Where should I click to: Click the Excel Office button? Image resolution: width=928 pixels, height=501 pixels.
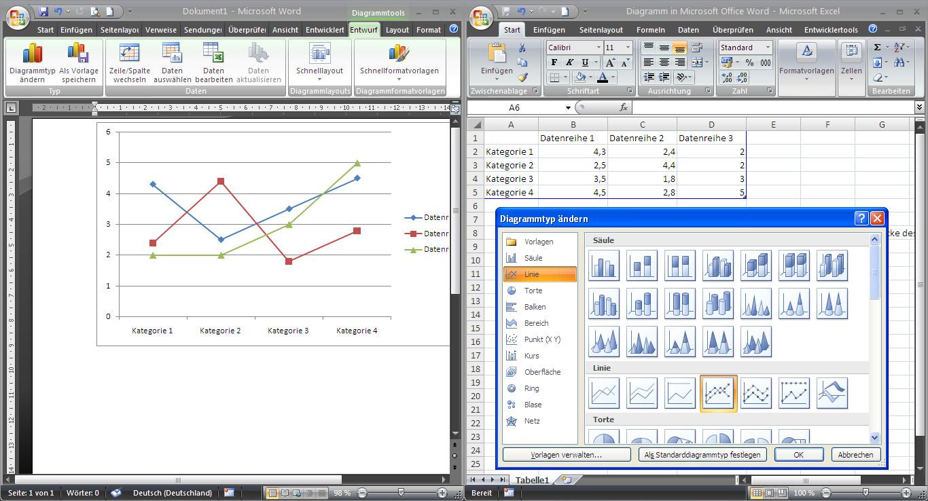[481, 18]
